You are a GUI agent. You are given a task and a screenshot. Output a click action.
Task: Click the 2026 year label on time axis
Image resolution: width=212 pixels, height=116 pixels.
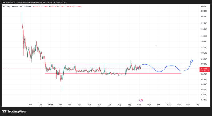click(51, 105)
